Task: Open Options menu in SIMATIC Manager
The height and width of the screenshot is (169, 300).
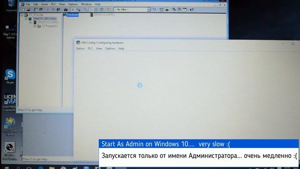Action: tap(73, 4)
